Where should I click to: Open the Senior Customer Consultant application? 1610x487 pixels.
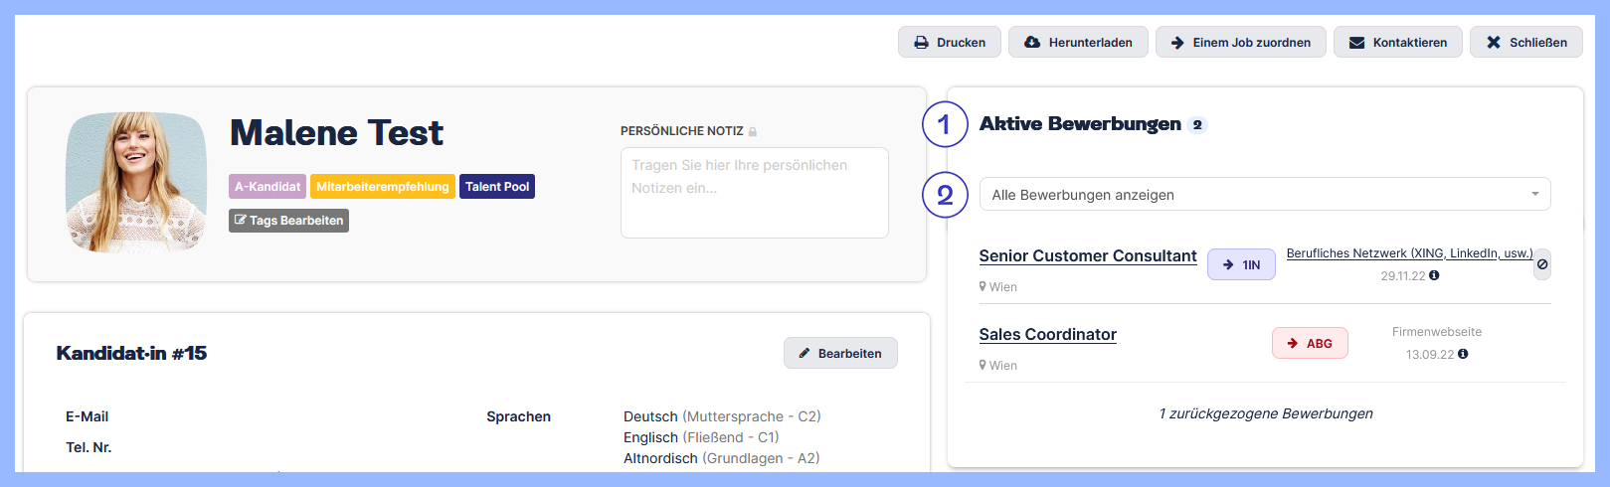tap(1087, 255)
